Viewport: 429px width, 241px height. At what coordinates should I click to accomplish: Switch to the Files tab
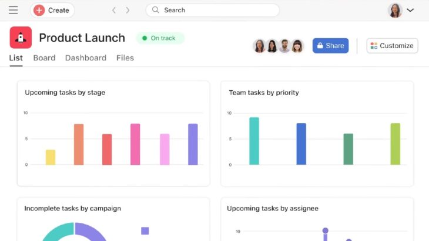125,58
